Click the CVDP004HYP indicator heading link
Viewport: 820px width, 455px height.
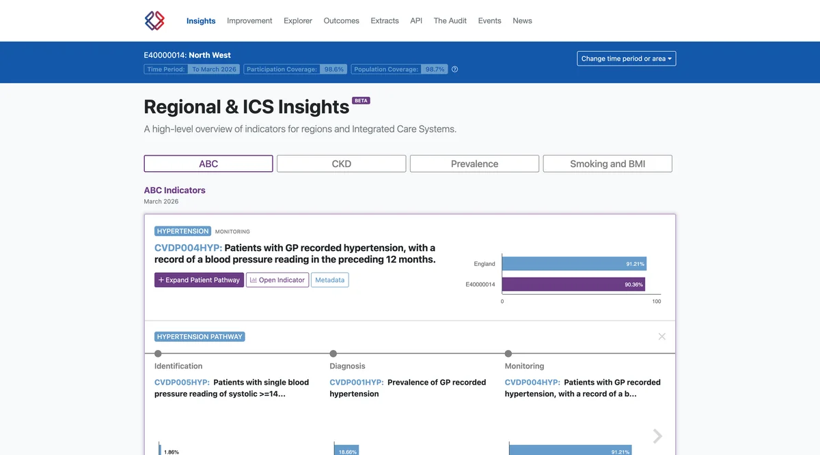pyautogui.click(x=188, y=248)
